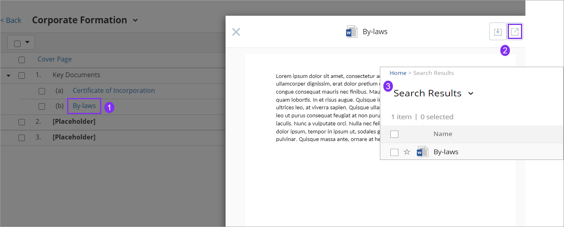Tick the By-laws checkbox in Search Results
Screen dimensions: 564x227
[x=394, y=152]
